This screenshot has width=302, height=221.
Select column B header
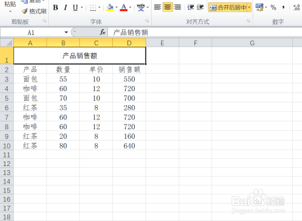coord(63,43)
